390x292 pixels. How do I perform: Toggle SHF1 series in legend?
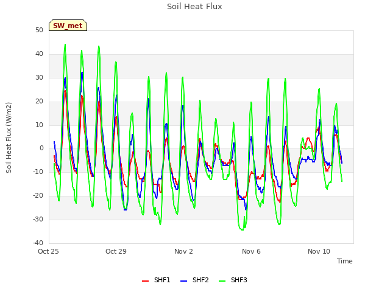pyautogui.click(x=156, y=280)
